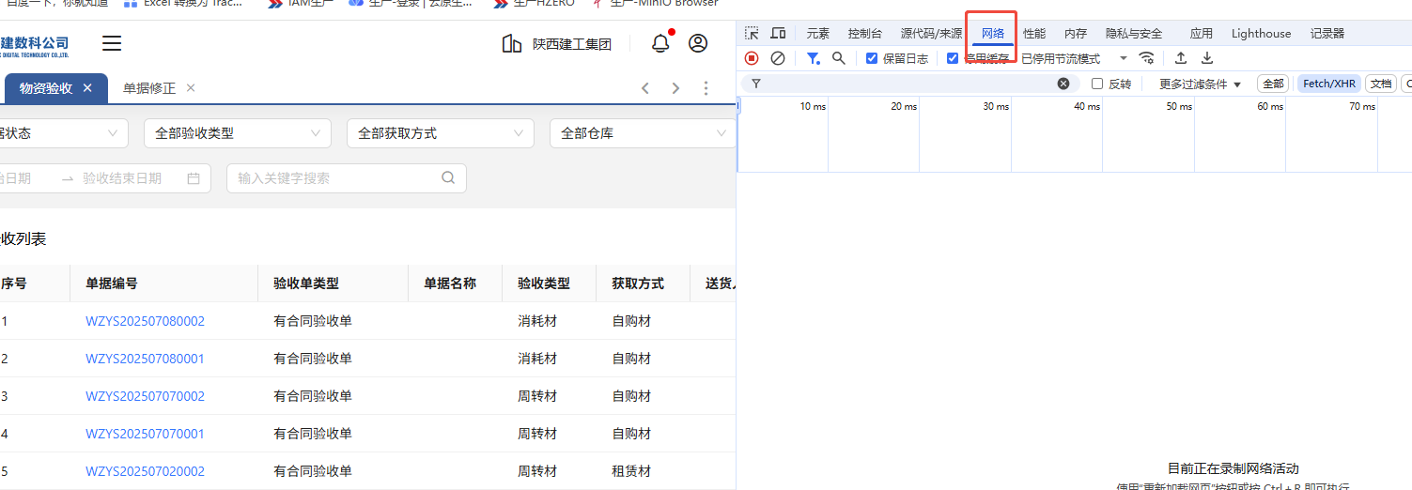The width and height of the screenshot is (1412, 490).
Task: Enable the 反转 invert checkbox
Action: [x=1097, y=84]
